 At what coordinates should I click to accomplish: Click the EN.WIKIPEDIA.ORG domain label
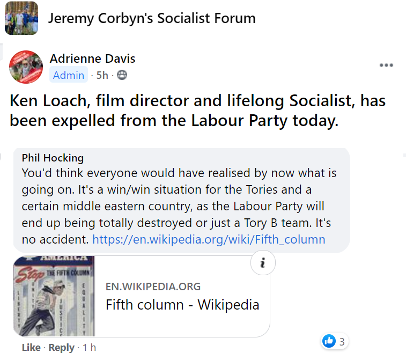click(x=153, y=286)
